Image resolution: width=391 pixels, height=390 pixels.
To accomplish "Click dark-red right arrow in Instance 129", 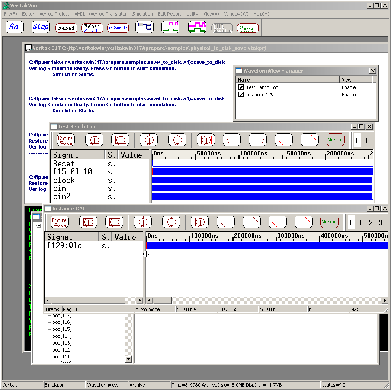I will click(x=252, y=222).
